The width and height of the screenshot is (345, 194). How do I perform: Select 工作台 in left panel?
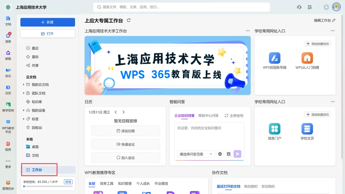tap(48, 170)
